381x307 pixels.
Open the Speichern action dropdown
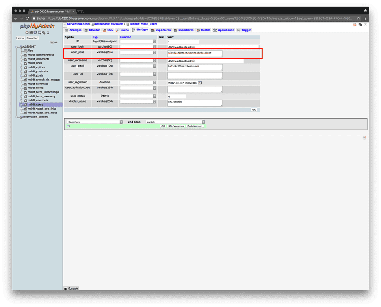95,122
